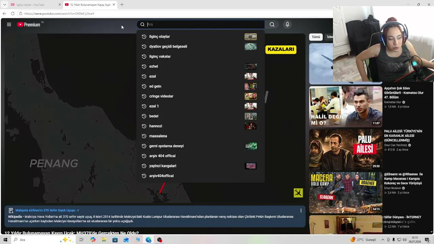Click the history icon beside 'massalena'

(x=144, y=136)
